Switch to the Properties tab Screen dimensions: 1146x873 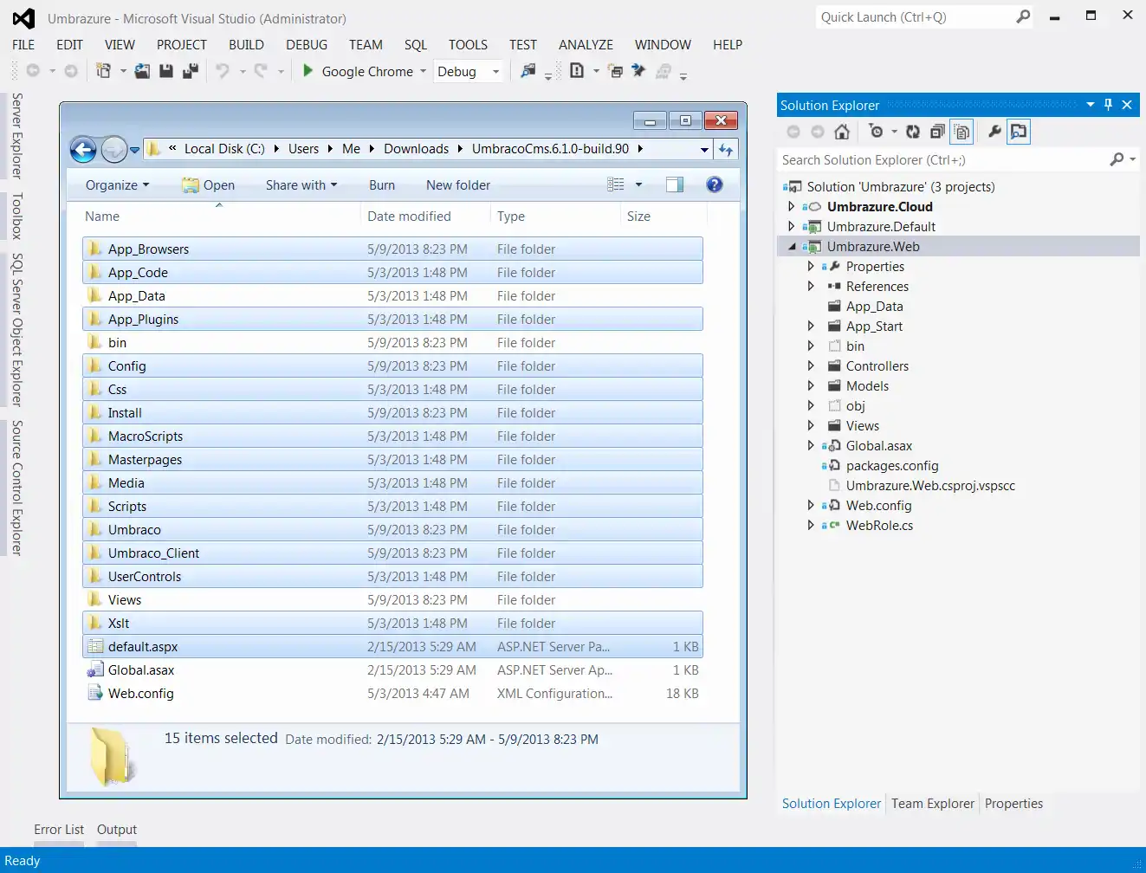[1013, 804]
